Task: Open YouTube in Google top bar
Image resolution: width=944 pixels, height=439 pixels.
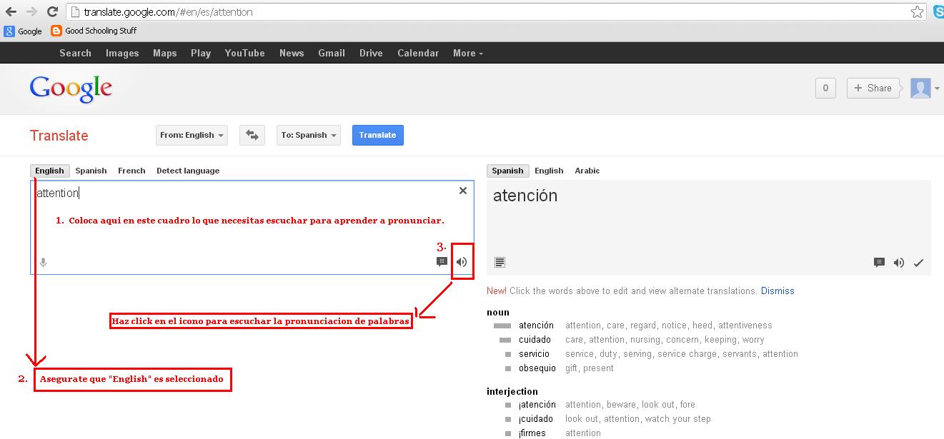Action: point(244,53)
